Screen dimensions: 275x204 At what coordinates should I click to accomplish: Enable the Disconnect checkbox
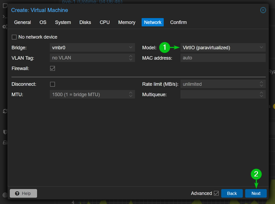click(x=52, y=84)
